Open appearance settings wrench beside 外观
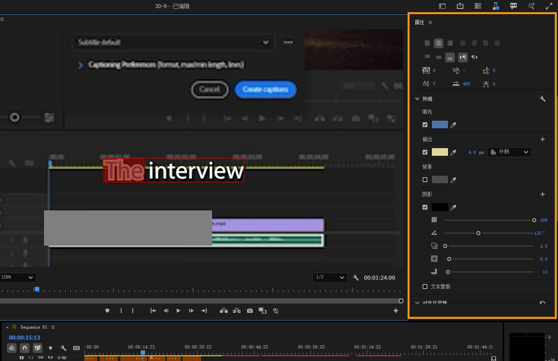Screen dimensions: 558x361 [x=543, y=99]
